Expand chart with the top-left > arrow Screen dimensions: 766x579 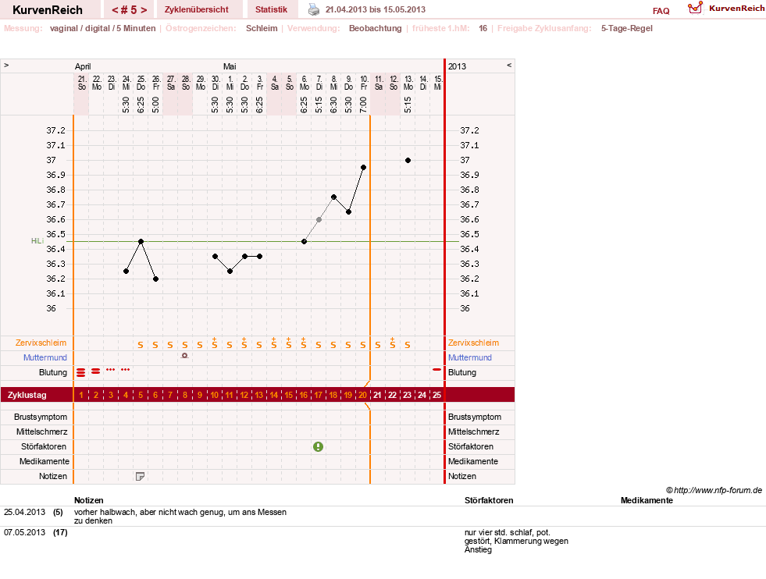click(x=6, y=65)
